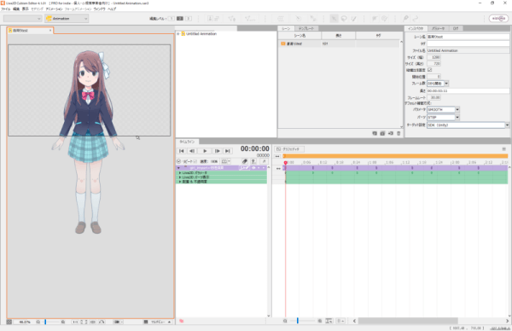Play the animation
This screenshot has width=512, height=331.
[x=205, y=151]
